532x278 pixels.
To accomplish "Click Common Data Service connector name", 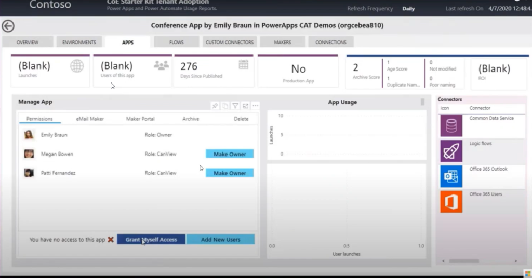I will [x=491, y=118].
